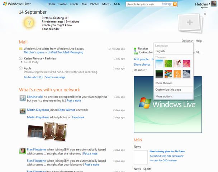The height and width of the screenshot is (172, 218).
Task: Select the green leaves theme swatch
Action: pos(169,64)
